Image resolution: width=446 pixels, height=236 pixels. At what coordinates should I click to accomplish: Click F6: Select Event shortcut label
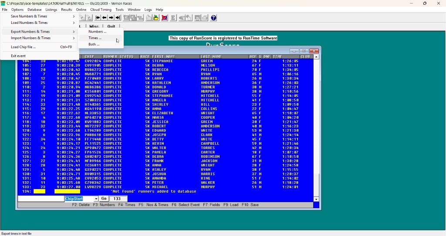[x=186, y=205]
